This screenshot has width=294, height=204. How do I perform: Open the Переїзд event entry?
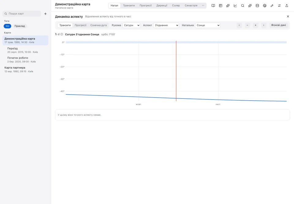(x=25, y=50)
